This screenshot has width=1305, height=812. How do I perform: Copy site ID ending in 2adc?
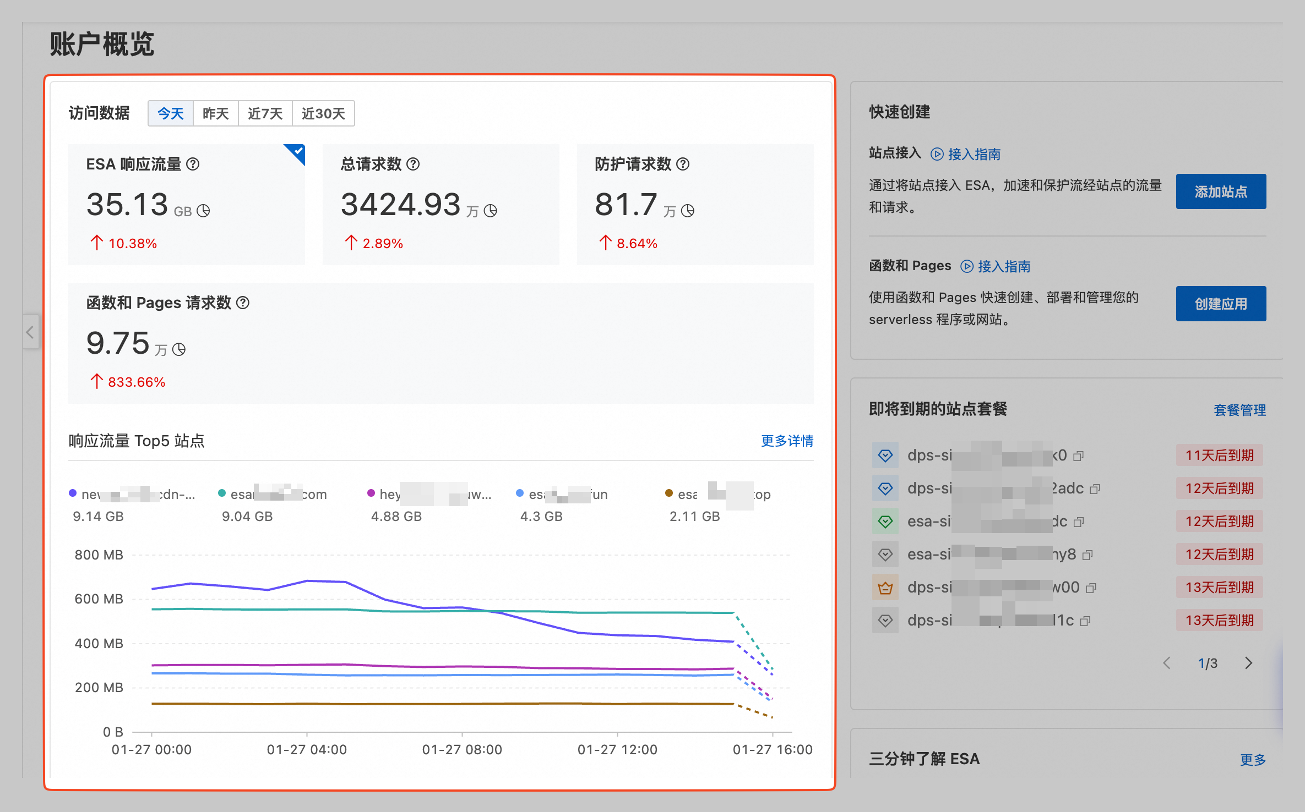click(x=1095, y=489)
